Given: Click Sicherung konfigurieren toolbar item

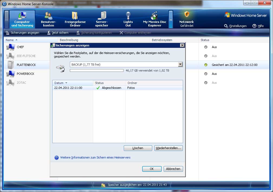Looking at the screenshot, I should pyautogui.click(x=94, y=33).
